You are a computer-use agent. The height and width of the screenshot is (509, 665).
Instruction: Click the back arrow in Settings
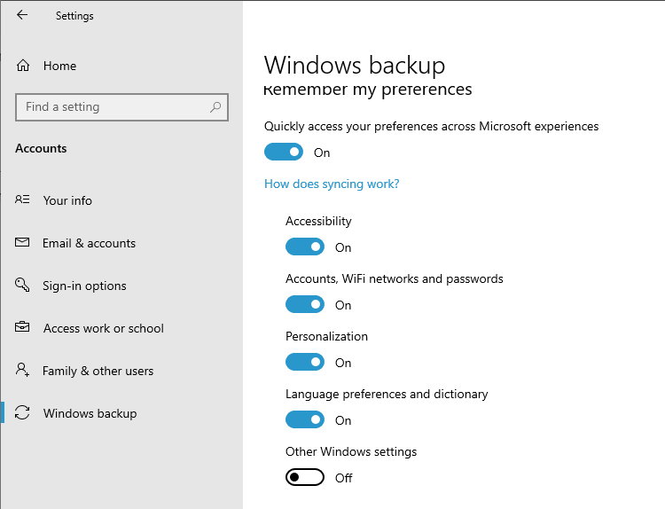(22, 15)
